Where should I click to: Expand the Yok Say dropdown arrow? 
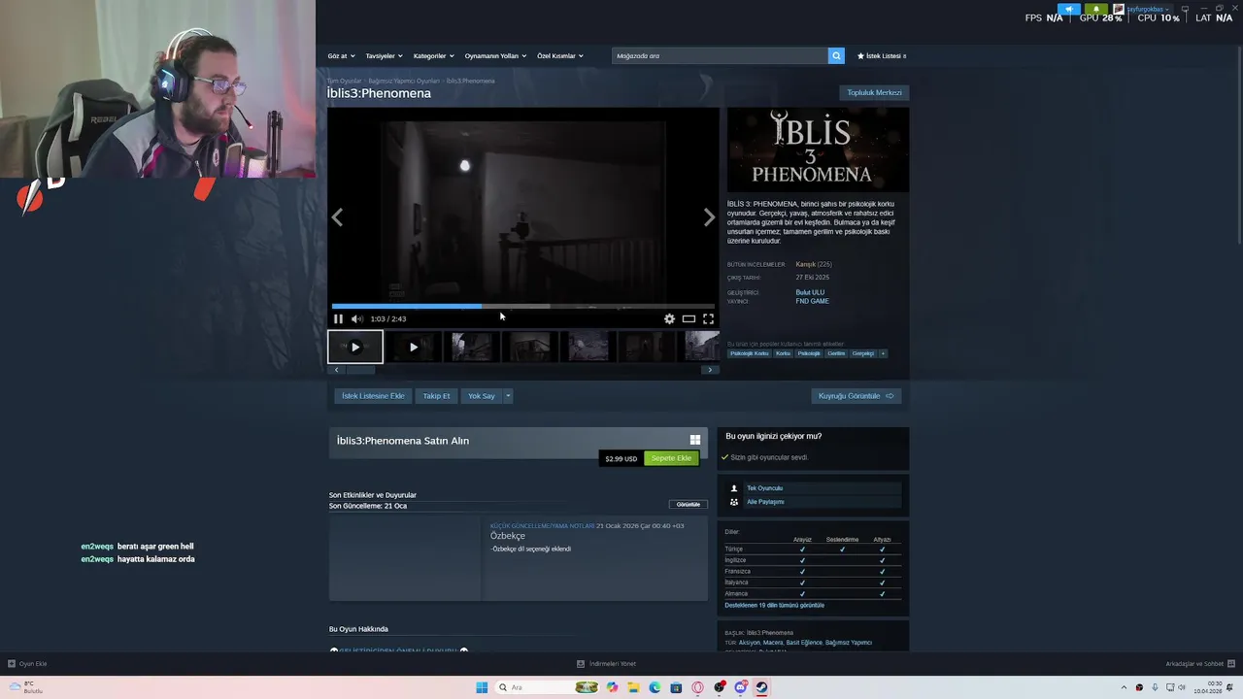[508, 396]
